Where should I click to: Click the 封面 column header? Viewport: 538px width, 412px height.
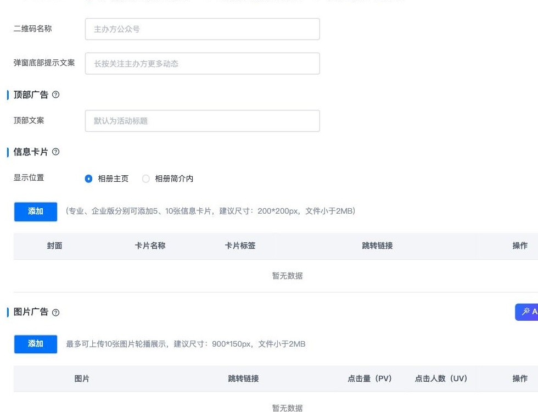tap(54, 246)
